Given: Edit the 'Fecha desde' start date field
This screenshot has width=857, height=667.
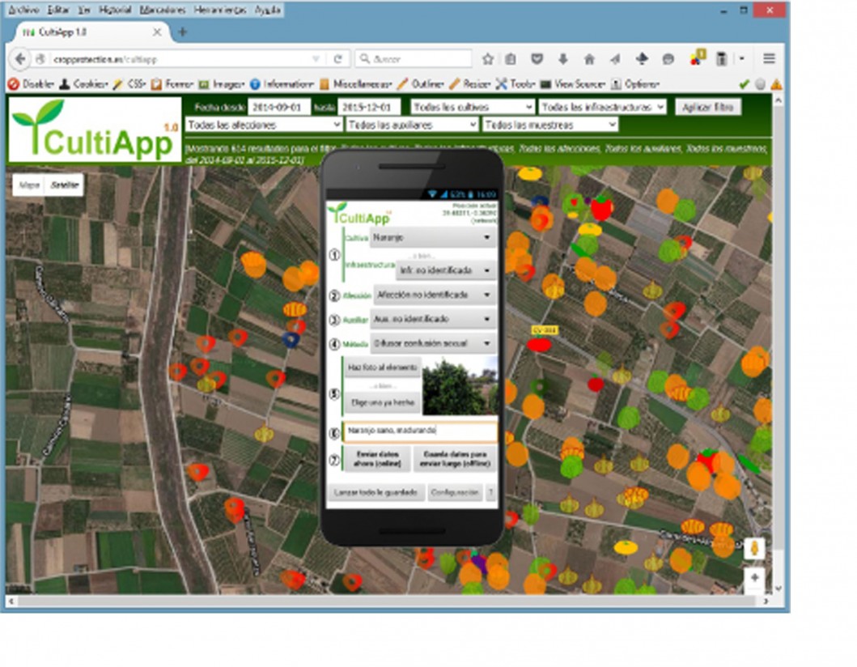Looking at the screenshot, I should (278, 107).
